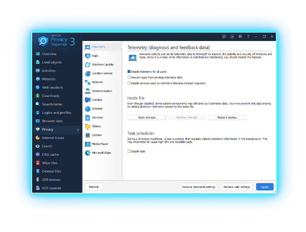Click Restore safe settings button
The width and height of the screenshot is (306, 232).
237,187
